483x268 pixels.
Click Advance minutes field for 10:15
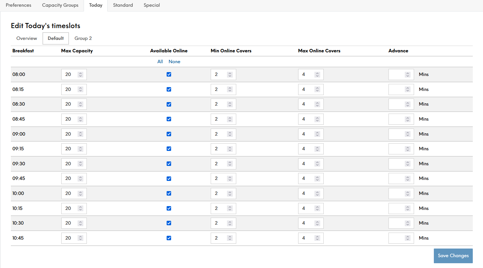(401, 208)
